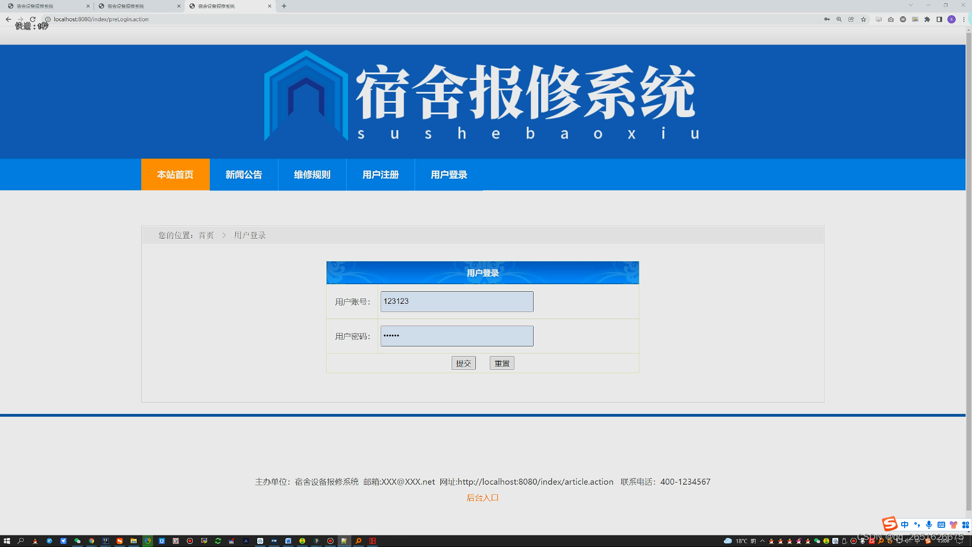Click the zoom magnifier icon in address bar
Screen dimensions: 972x547
click(x=839, y=19)
